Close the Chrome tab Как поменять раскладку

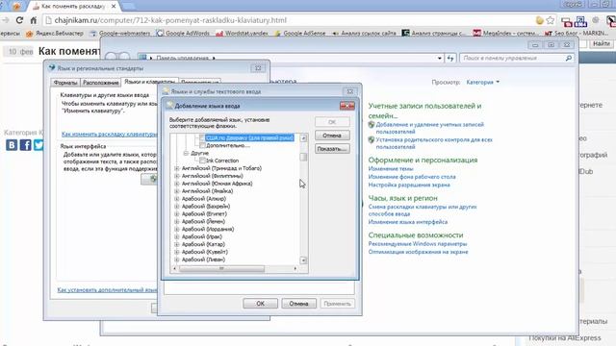114,7
